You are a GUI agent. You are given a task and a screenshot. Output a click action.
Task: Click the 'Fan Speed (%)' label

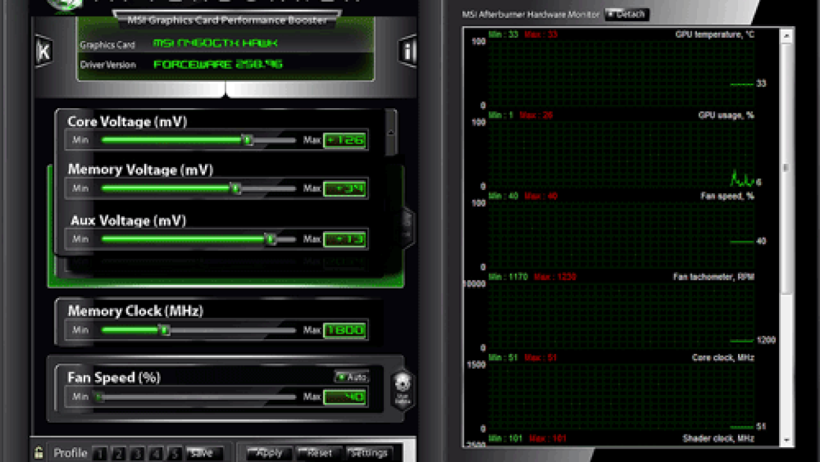click(114, 378)
